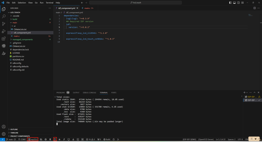The width and height of the screenshot is (262, 142).
Task: Split the editor to the right
Action: coord(254,8)
